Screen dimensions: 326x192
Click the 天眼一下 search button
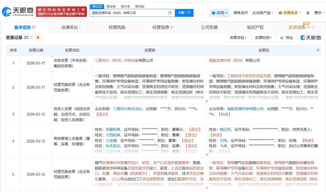(184, 12)
